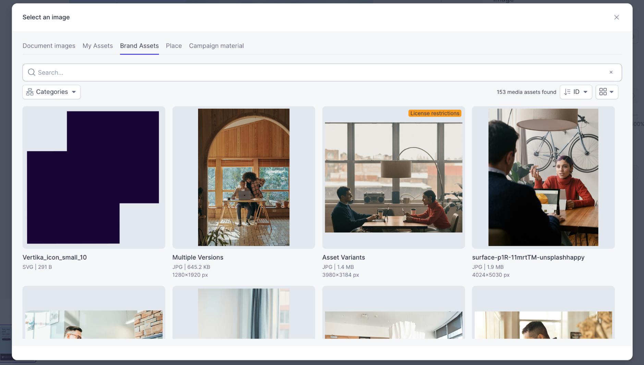Click the 'SVG | 291 B' file info
The image size is (644, 365).
(37, 267)
